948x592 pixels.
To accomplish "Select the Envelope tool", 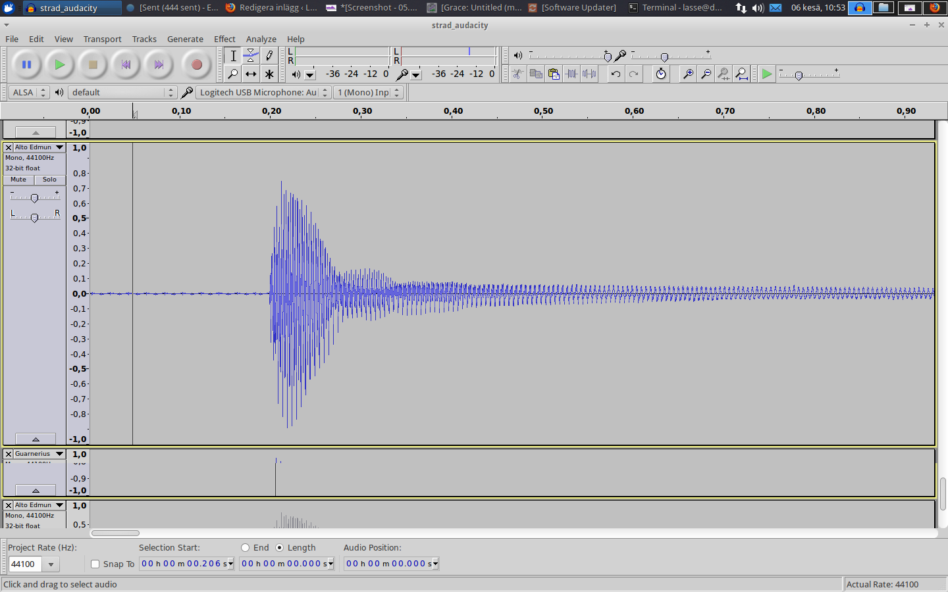I will click(x=251, y=55).
